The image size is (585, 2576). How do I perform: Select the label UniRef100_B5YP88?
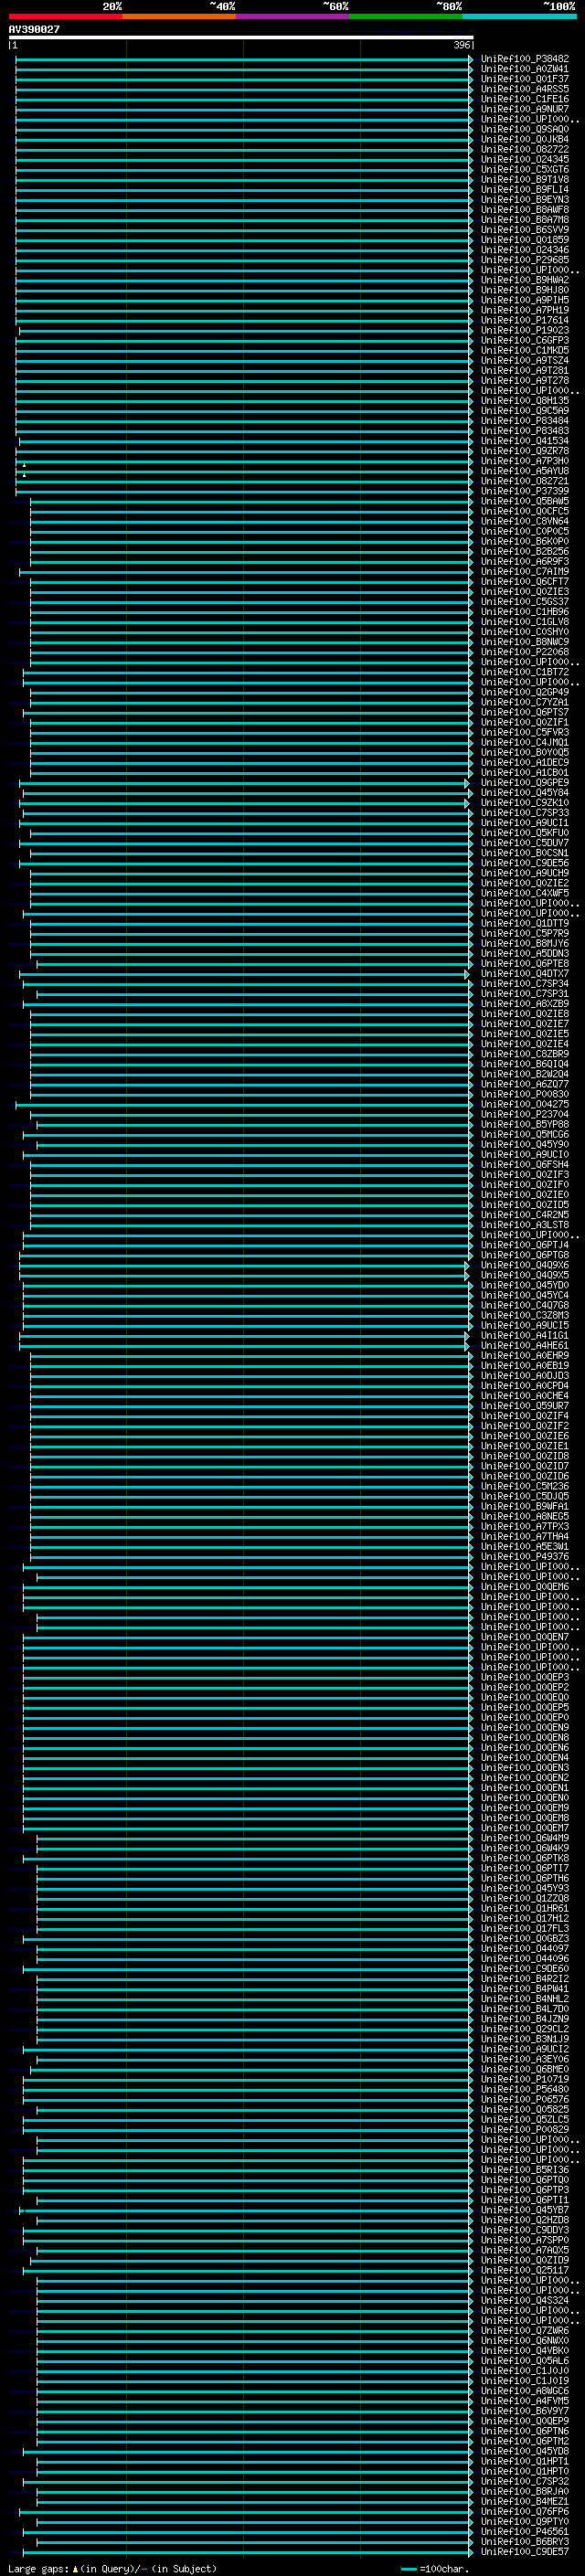(525, 1124)
